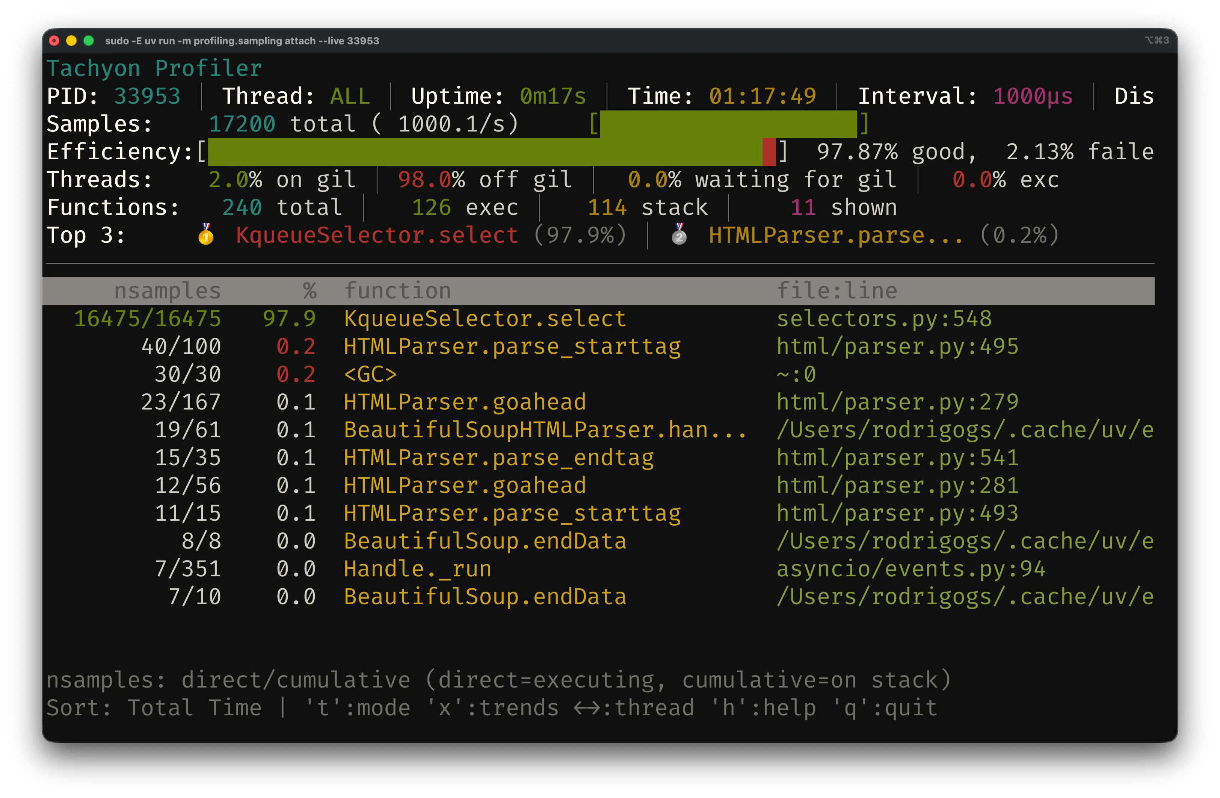Image resolution: width=1220 pixels, height=798 pixels.
Task: Click the 11 shown functions count
Action: (844, 207)
